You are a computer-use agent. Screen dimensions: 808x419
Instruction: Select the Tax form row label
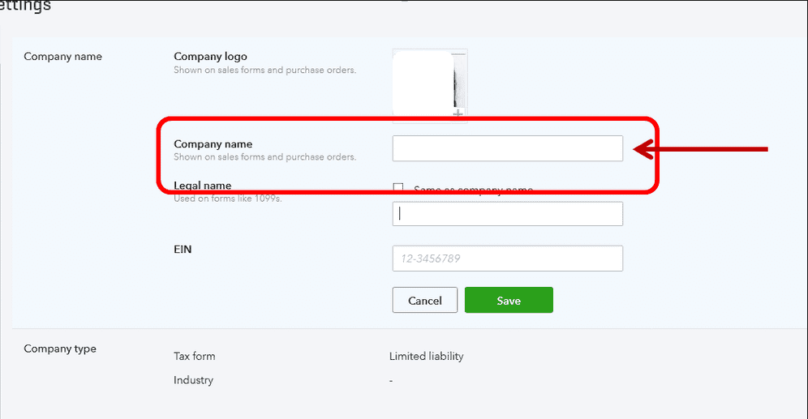(194, 357)
